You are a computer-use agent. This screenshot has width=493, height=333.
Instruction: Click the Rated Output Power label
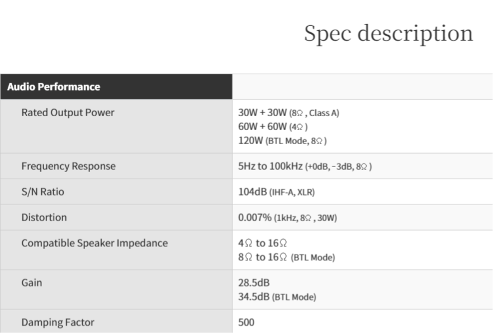pyautogui.click(x=67, y=112)
